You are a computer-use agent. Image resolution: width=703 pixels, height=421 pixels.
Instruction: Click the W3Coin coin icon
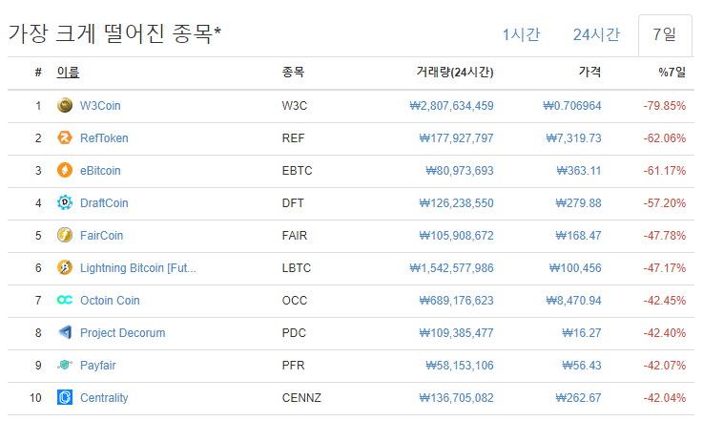click(65, 106)
